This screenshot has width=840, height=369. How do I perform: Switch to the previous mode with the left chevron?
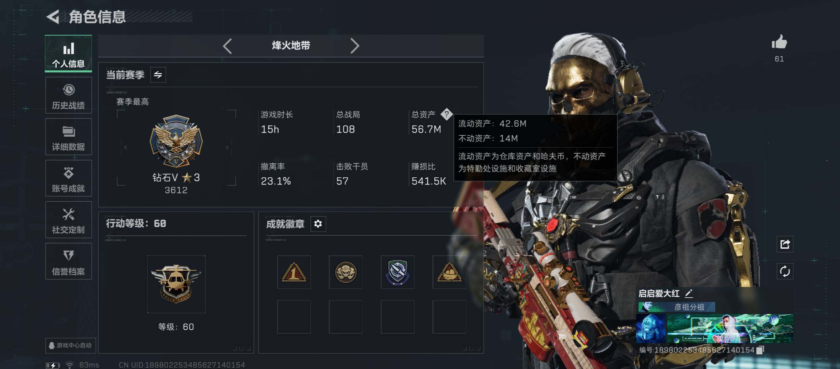227,46
